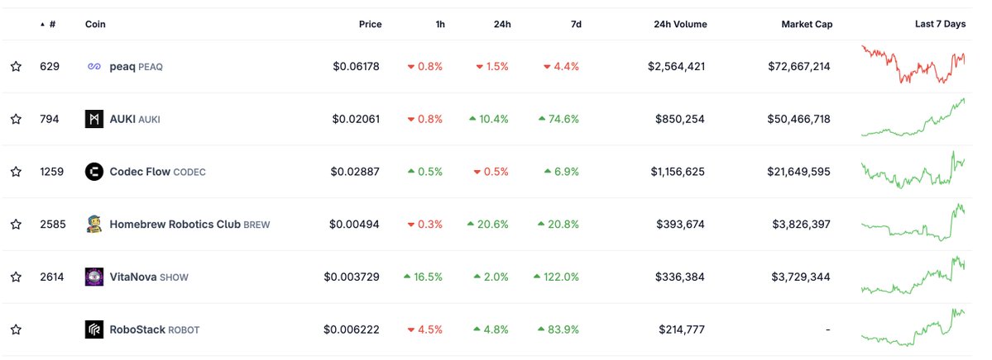992x360 pixels.
Task: Toggle the favorite star for RoboStack
Action: point(16,329)
